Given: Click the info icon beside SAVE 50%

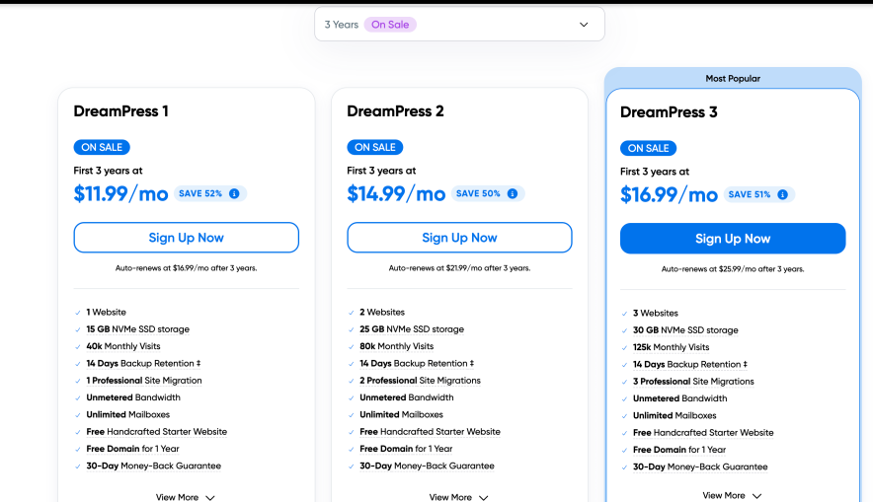Looking at the screenshot, I should coord(513,193).
